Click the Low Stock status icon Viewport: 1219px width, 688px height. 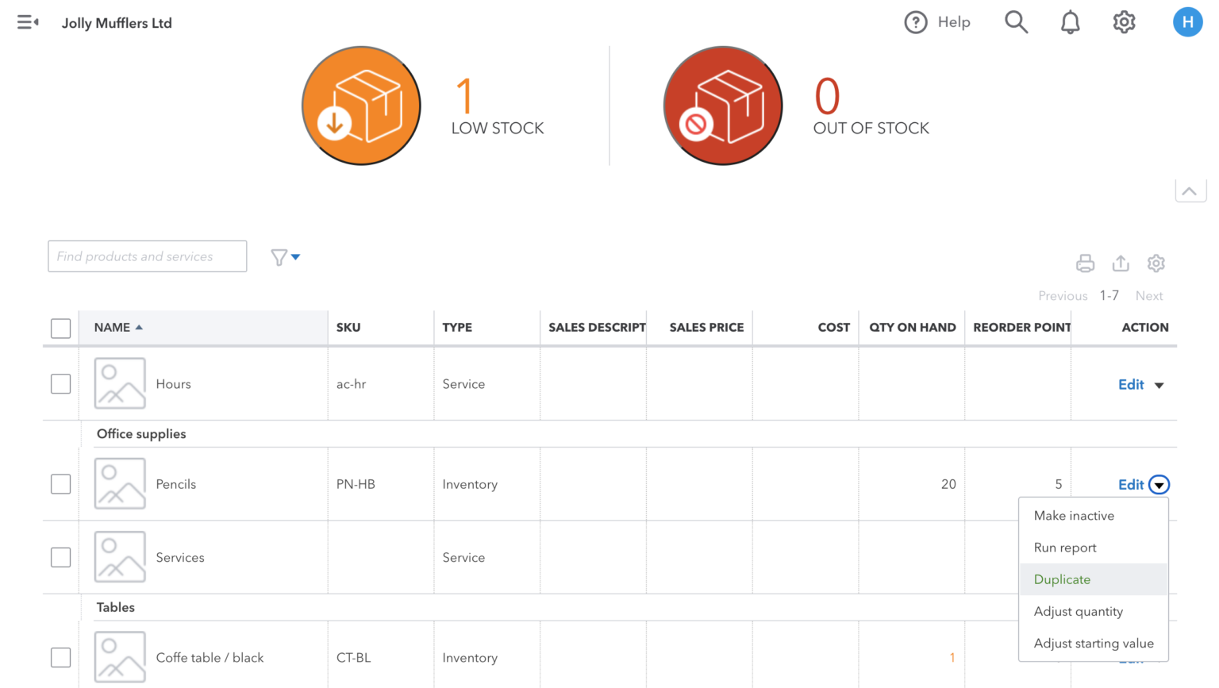click(361, 106)
